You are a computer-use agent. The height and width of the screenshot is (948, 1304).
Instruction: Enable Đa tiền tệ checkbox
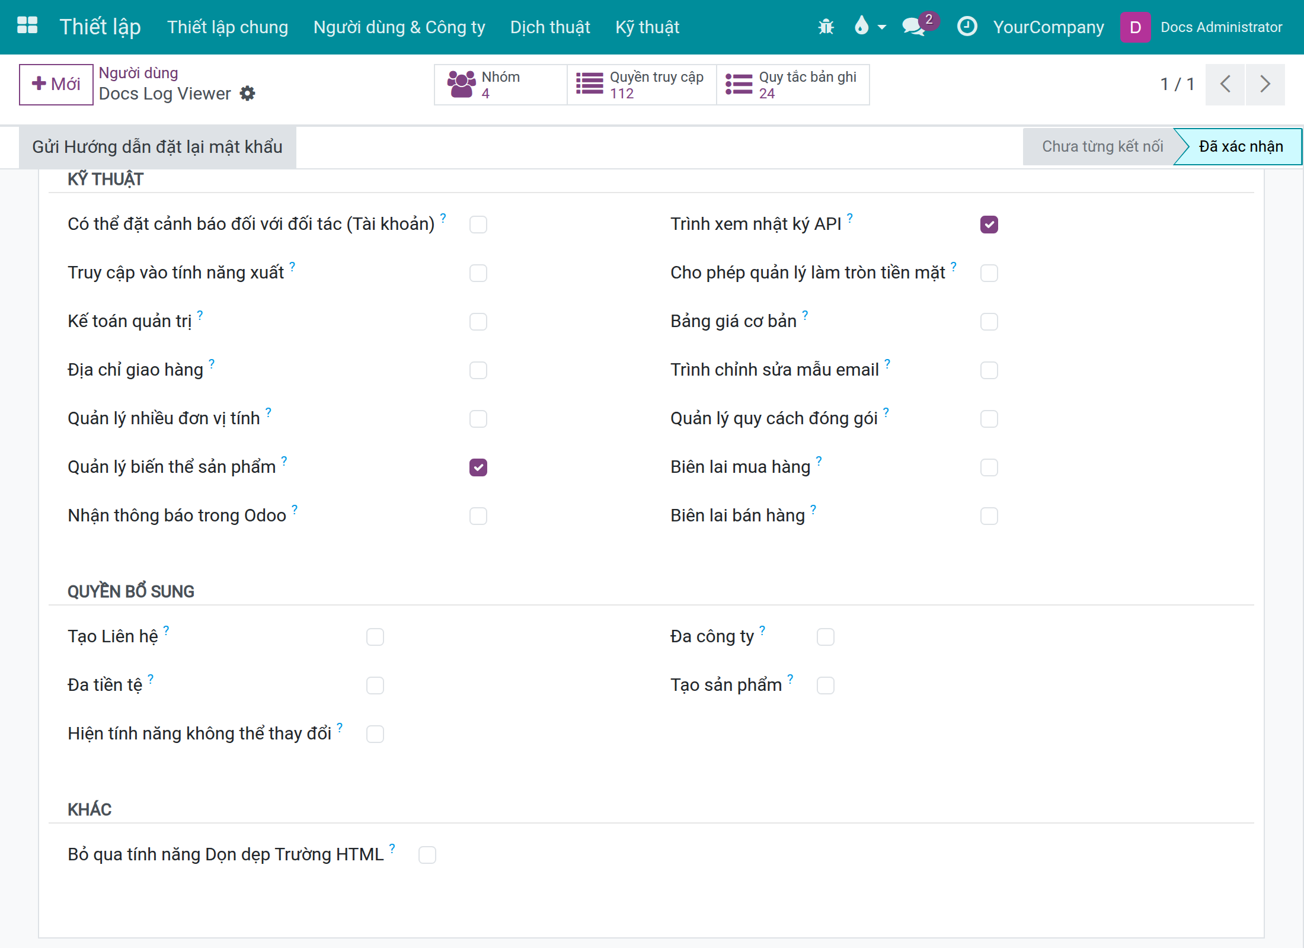point(375,686)
